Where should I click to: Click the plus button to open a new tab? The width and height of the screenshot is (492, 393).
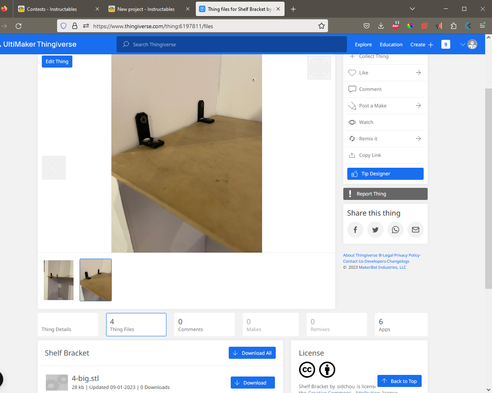click(x=293, y=9)
